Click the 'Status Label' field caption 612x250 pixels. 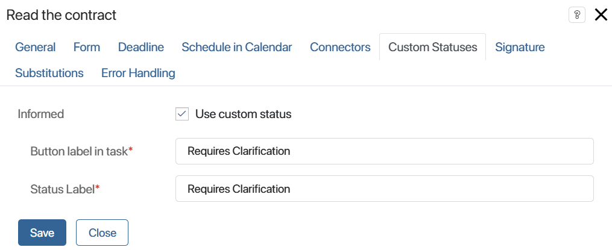63,190
